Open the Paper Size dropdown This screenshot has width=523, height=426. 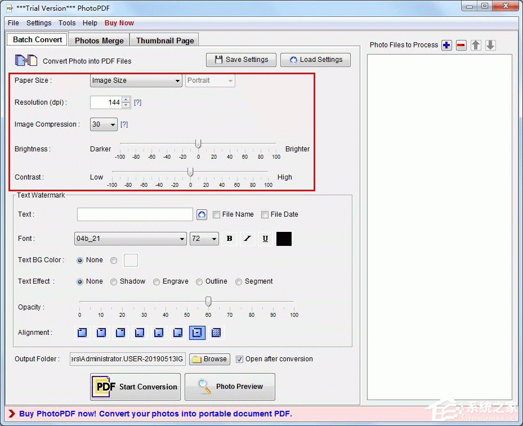(x=136, y=80)
